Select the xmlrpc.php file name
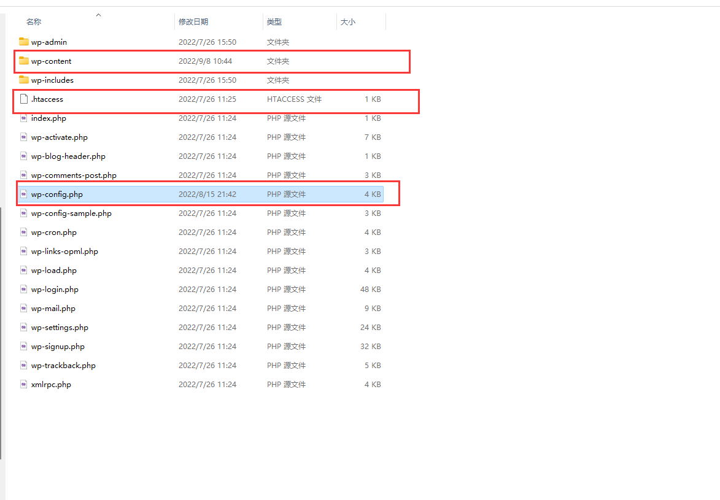Viewport: 720px width, 500px height. point(51,385)
